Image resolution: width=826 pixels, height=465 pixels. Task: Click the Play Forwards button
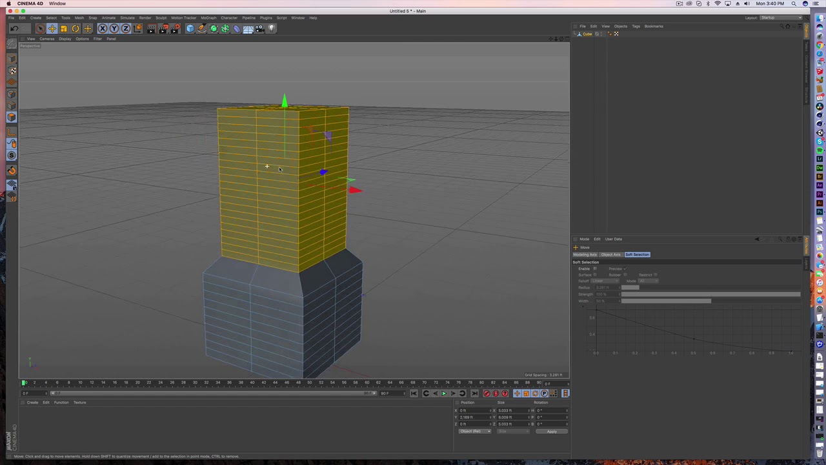[x=444, y=393]
